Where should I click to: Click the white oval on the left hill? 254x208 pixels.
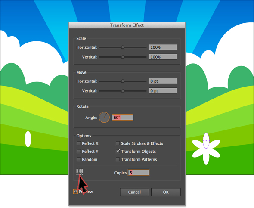pyautogui.click(x=28, y=139)
